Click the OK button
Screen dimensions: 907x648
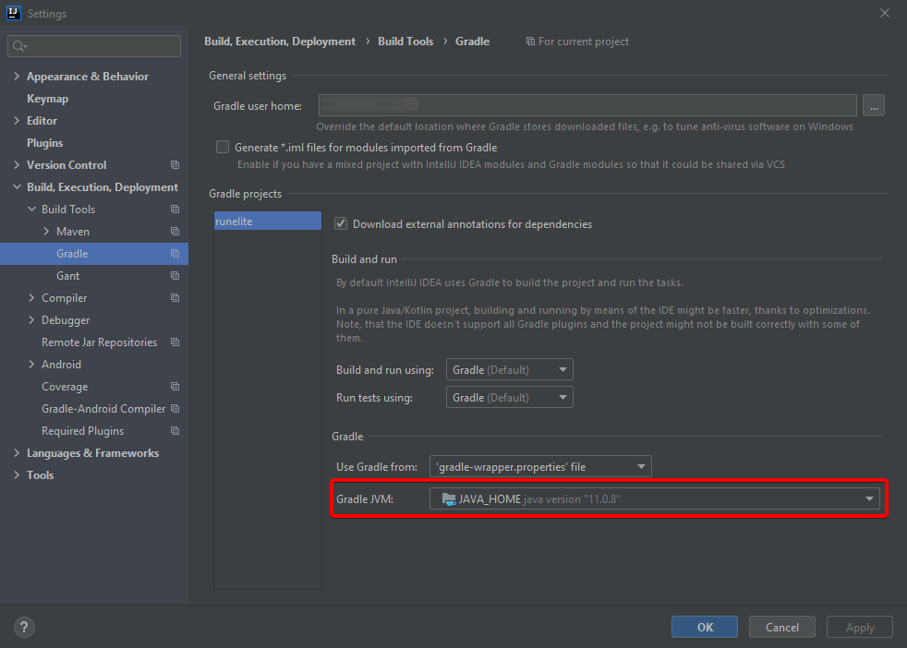[705, 628]
